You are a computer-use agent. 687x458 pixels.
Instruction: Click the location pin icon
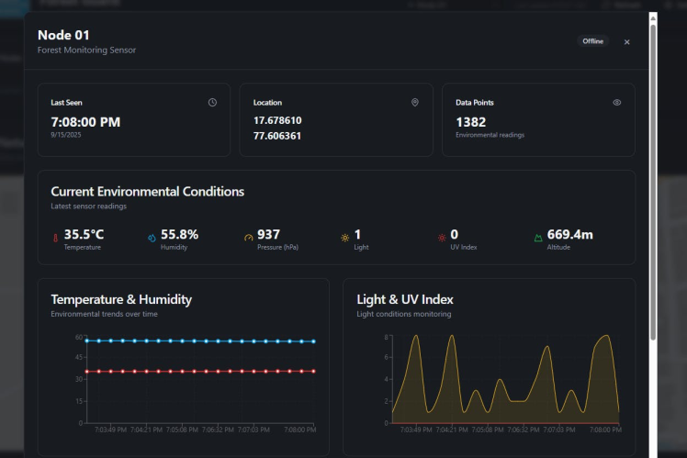pyautogui.click(x=414, y=103)
